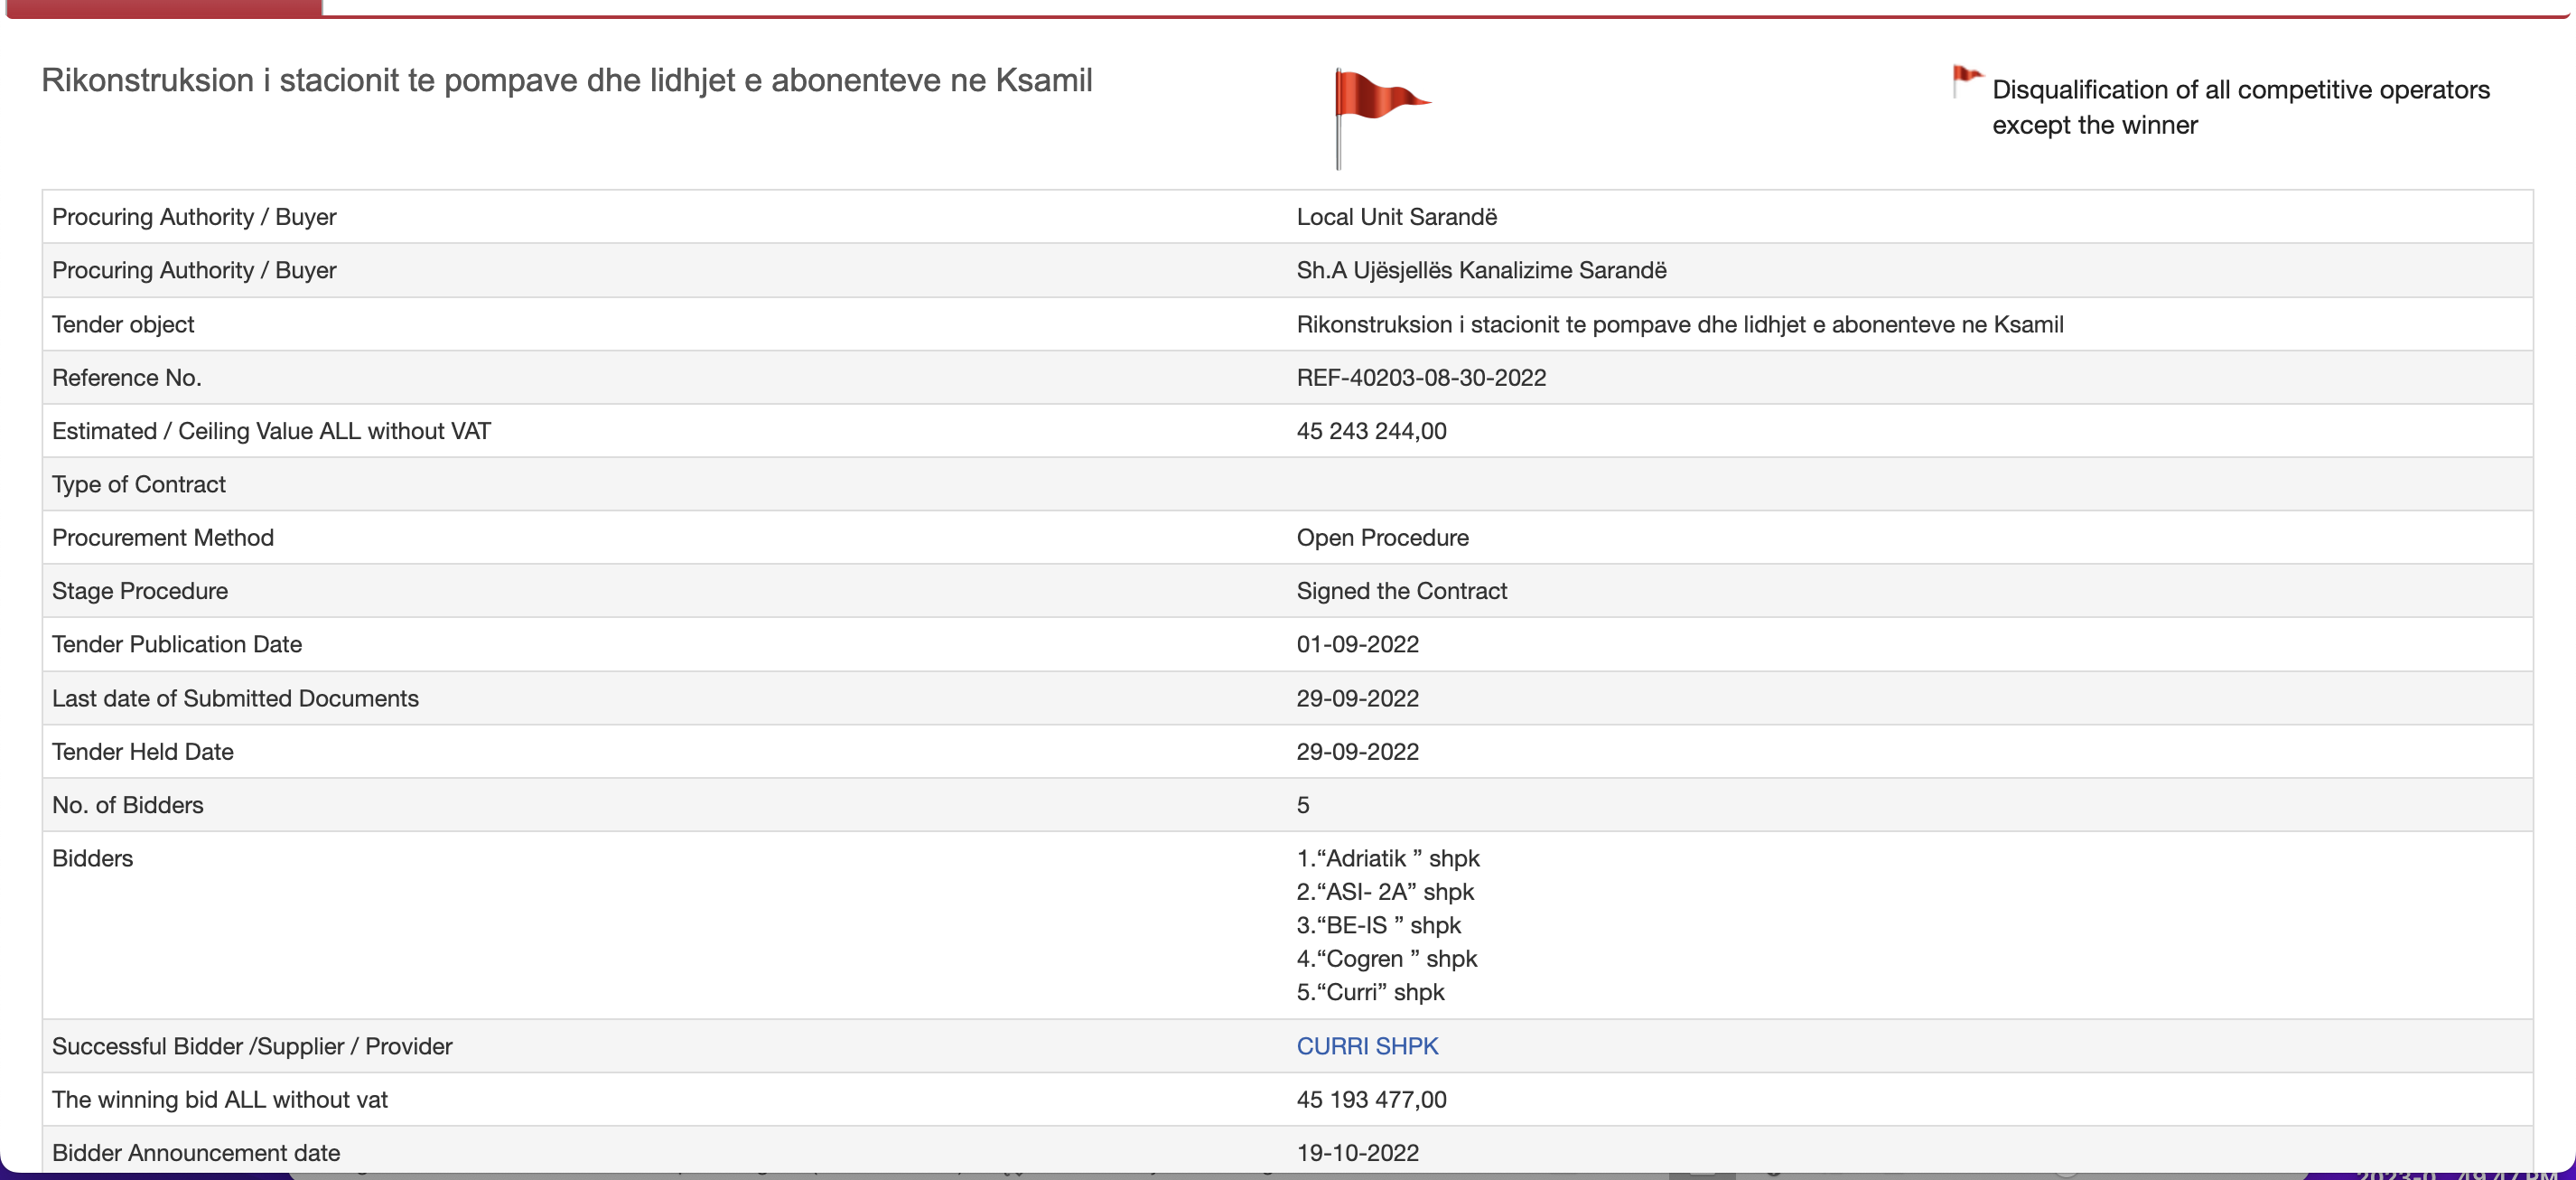Click the reference number REF-40203-08-30-2022

point(1420,377)
